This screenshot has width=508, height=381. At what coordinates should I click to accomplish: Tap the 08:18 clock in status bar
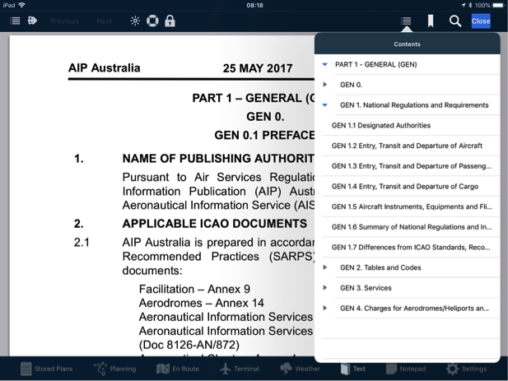click(254, 5)
